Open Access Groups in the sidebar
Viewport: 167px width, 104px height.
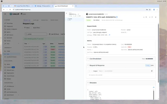tap(10, 76)
